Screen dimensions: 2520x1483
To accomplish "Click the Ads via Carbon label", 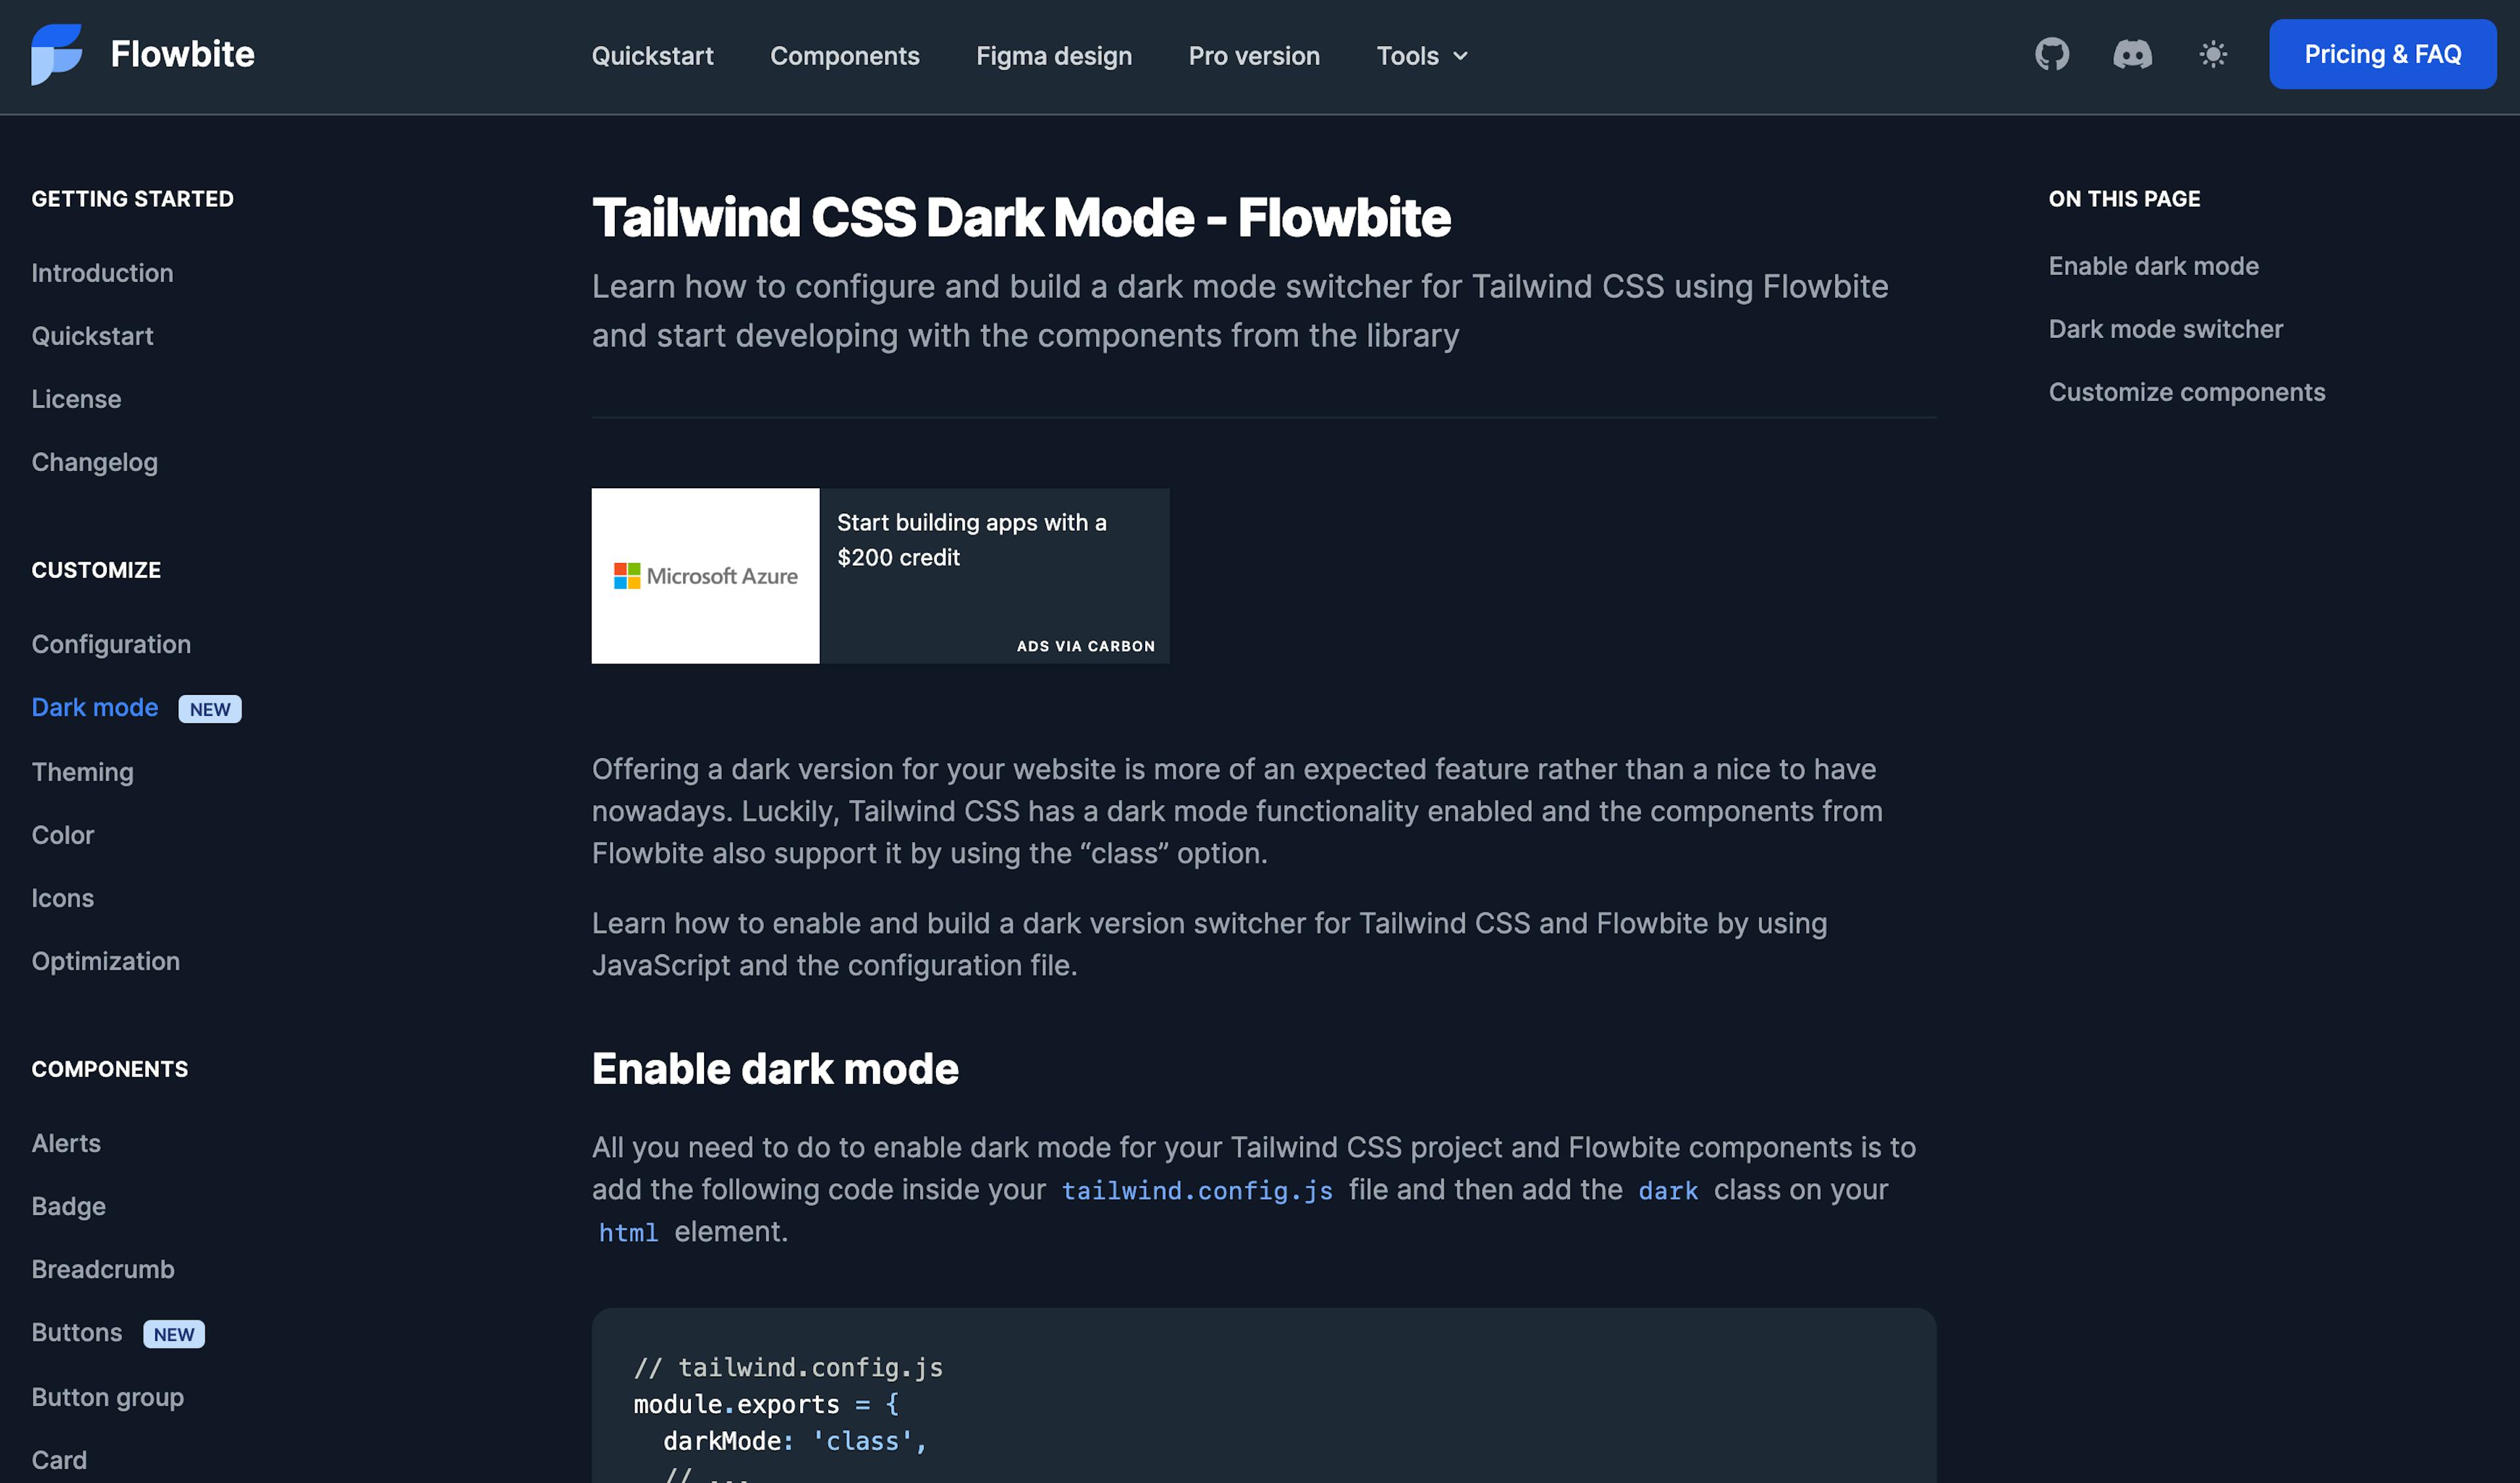I will (x=1085, y=646).
